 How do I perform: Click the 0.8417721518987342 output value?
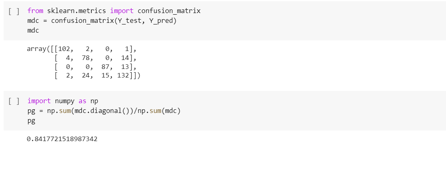coord(62,139)
